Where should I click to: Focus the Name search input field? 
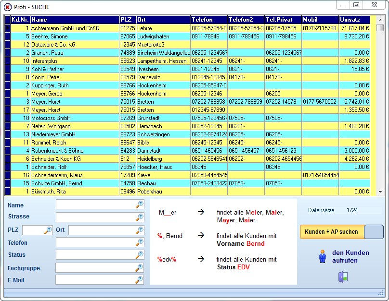tap(100, 205)
